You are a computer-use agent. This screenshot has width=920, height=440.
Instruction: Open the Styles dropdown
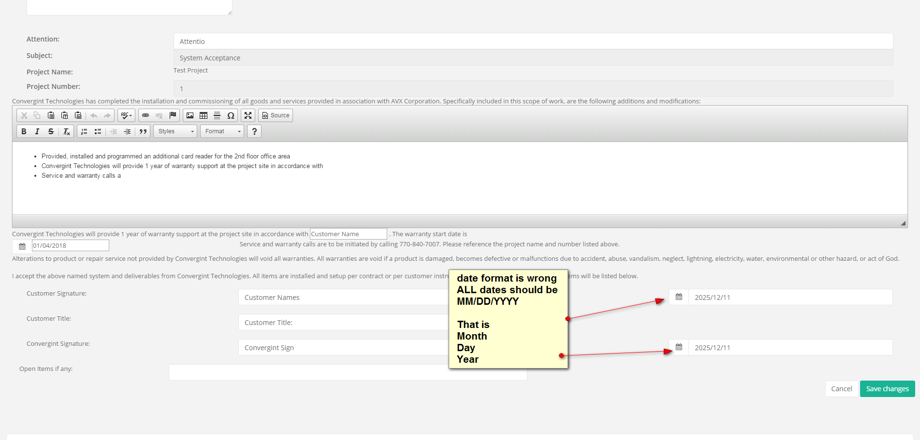point(175,131)
